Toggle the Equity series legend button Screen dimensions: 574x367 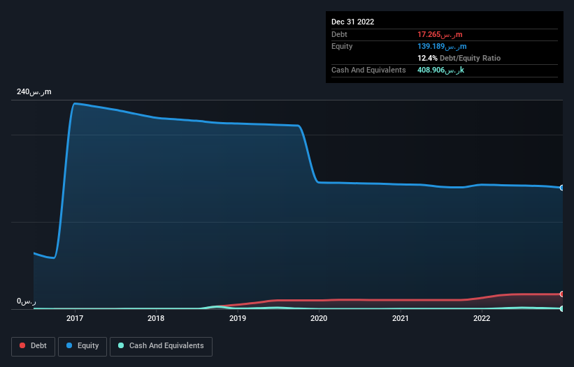(x=82, y=346)
